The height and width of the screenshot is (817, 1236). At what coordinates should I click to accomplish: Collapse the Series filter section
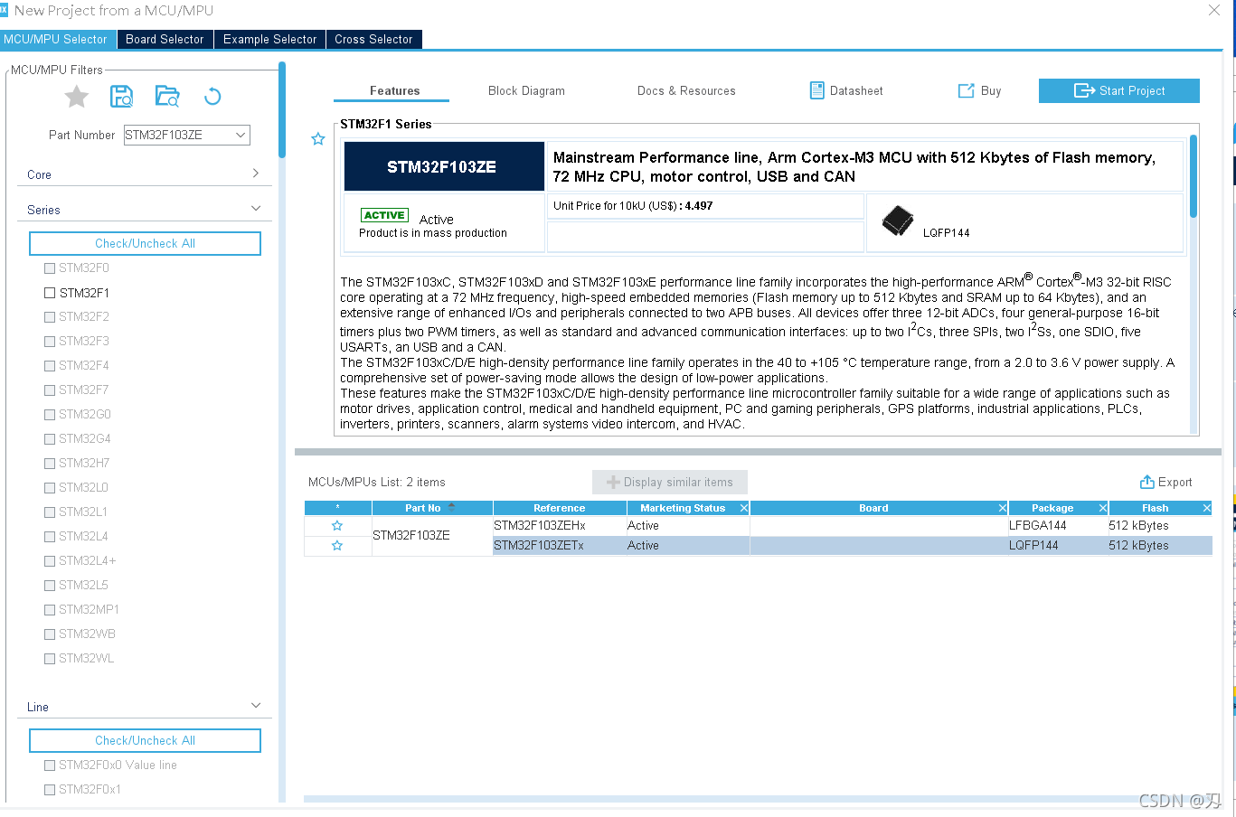(x=256, y=209)
